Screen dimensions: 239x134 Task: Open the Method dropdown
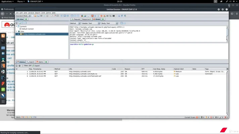(x=75, y=23)
